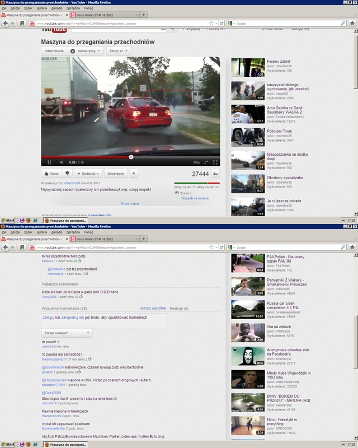
Task: Flag the video with the flag icon
Action: click(x=133, y=174)
